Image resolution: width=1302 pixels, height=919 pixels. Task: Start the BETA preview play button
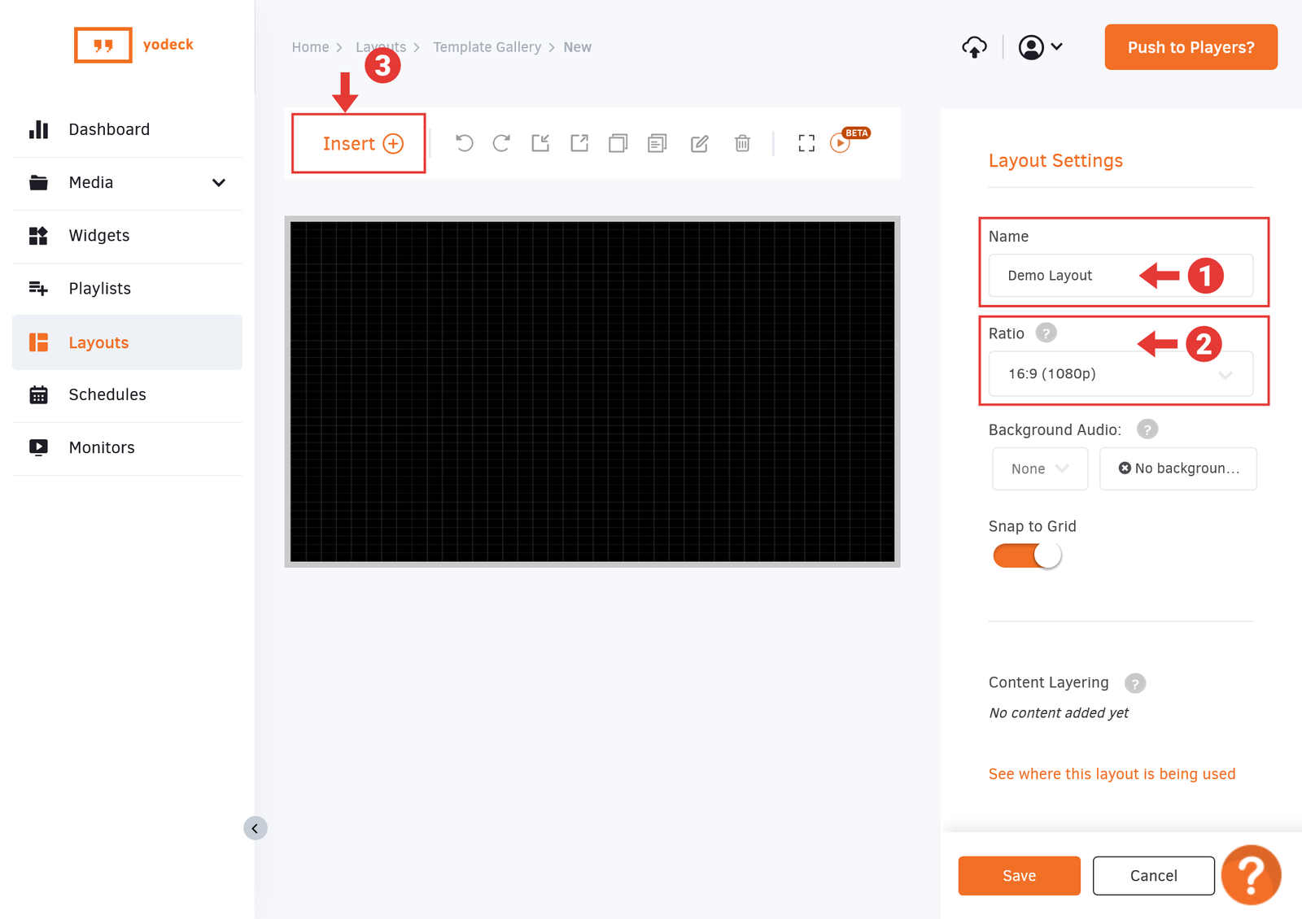click(840, 144)
